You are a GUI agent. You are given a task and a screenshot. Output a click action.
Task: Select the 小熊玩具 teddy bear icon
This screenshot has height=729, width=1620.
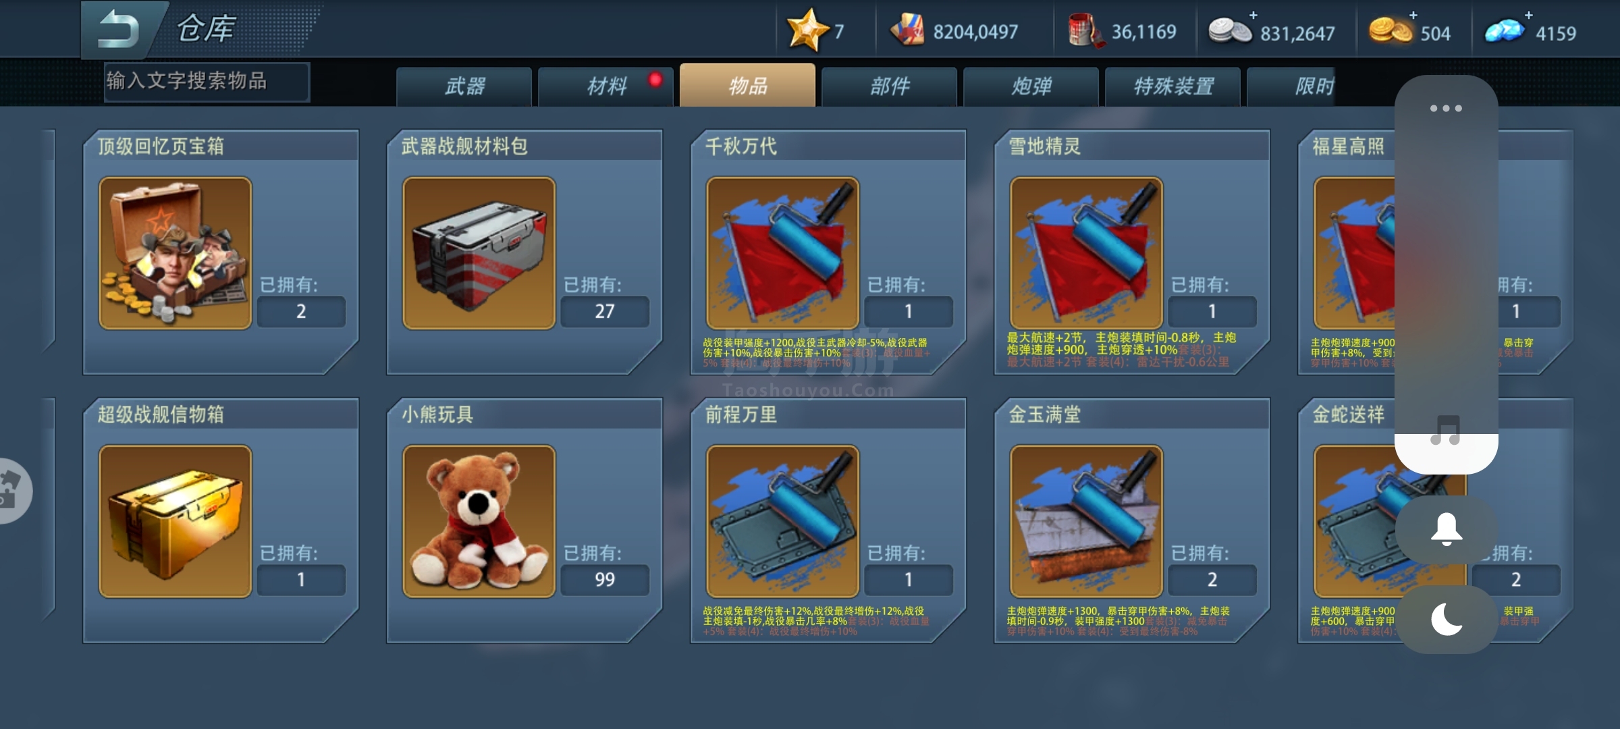coord(479,521)
